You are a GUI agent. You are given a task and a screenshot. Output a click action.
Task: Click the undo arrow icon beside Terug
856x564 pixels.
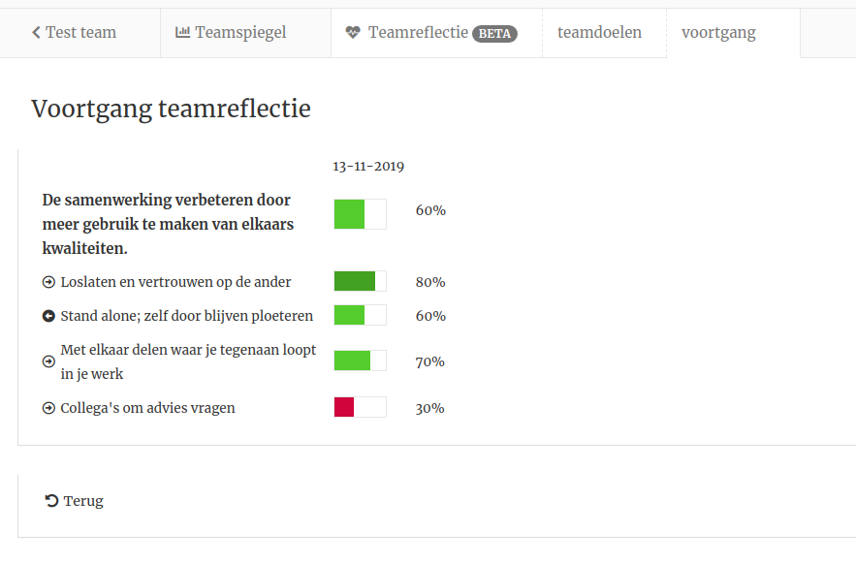click(x=51, y=501)
